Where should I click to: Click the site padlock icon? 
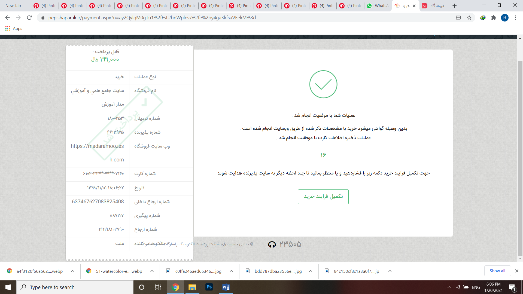click(x=43, y=18)
